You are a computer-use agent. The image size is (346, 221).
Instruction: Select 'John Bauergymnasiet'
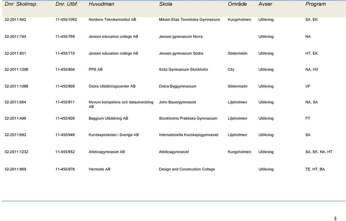point(177,102)
